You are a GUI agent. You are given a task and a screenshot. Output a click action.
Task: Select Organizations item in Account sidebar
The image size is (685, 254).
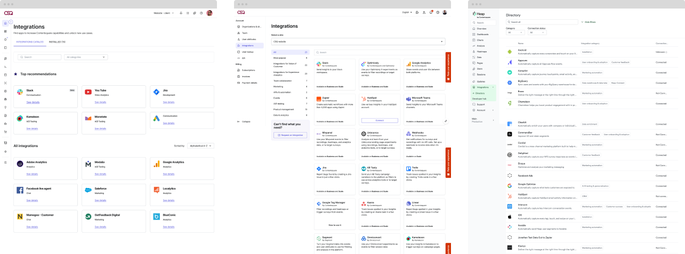(249, 26)
